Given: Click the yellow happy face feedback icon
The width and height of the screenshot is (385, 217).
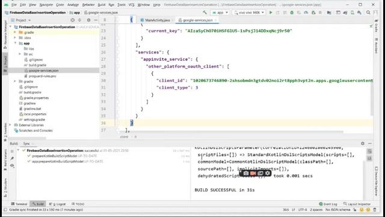Looking at the screenshot, I should click(x=362, y=210).
